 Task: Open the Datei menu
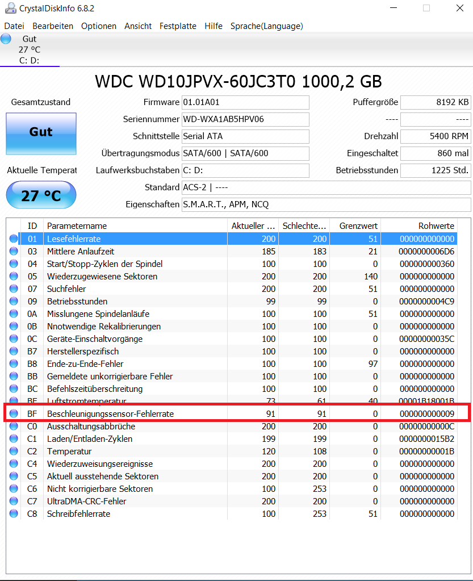(14, 26)
